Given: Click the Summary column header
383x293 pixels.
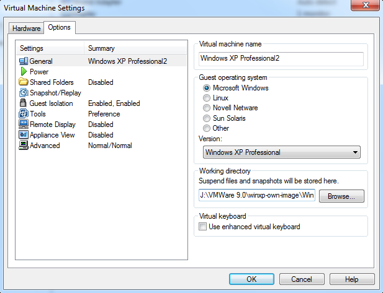Looking at the screenshot, I should pyautogui.click(x=135, y=48).
